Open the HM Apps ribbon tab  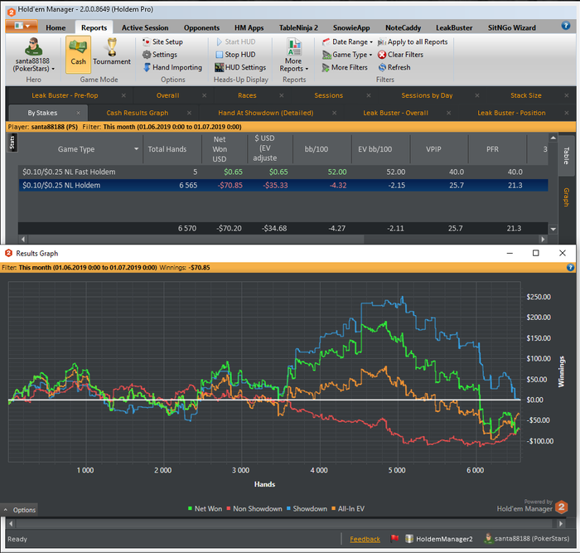point(249,27)
